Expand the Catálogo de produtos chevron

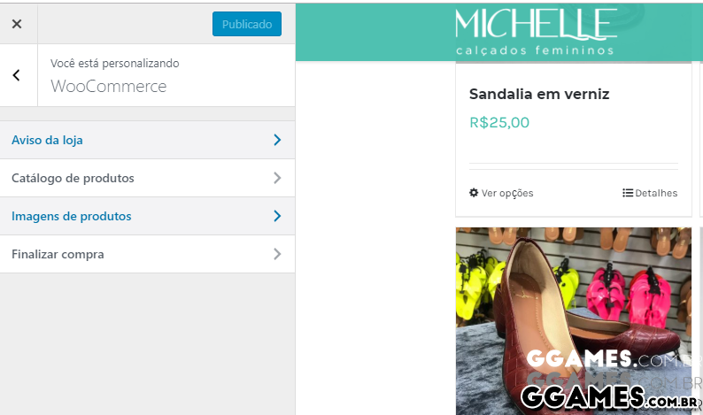click(277, 178)
